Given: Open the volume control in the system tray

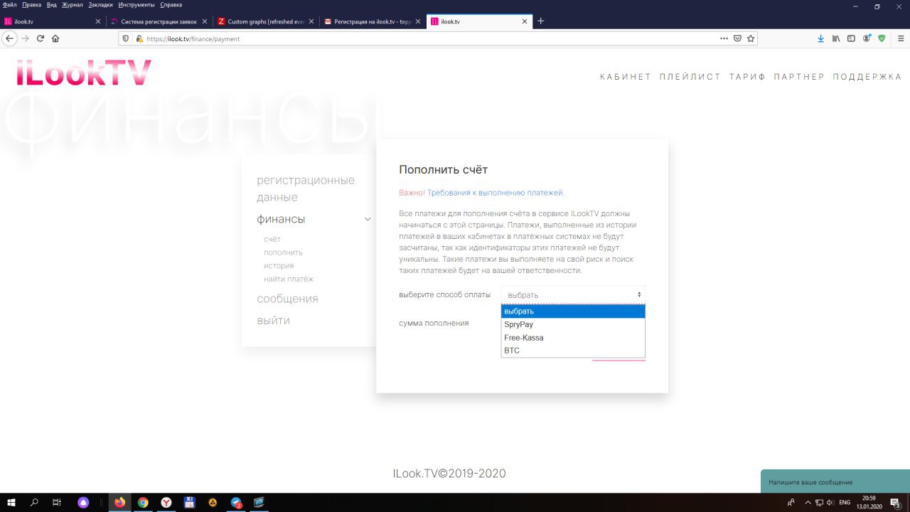Looking at the screenshot, I should [830, 503].
